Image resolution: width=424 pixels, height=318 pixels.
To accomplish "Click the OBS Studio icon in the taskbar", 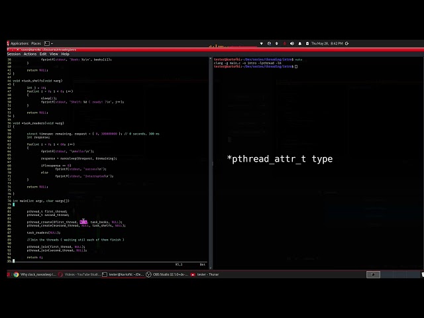I will point(148,274).
